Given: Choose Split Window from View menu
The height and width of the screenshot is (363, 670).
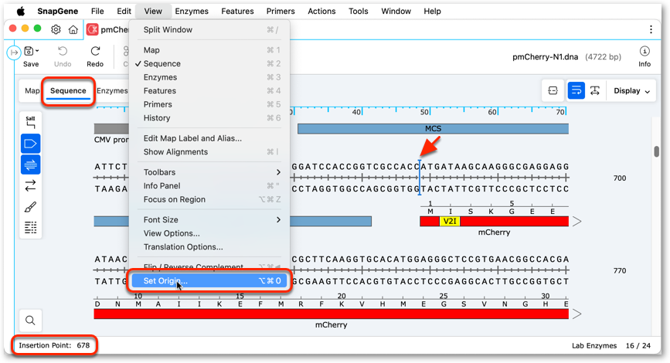Looking at the screenshot, I should coord(209,29).
